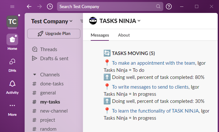Open Threads in the sidebar
The image size is (219, 132).
(x=49, y=49)
